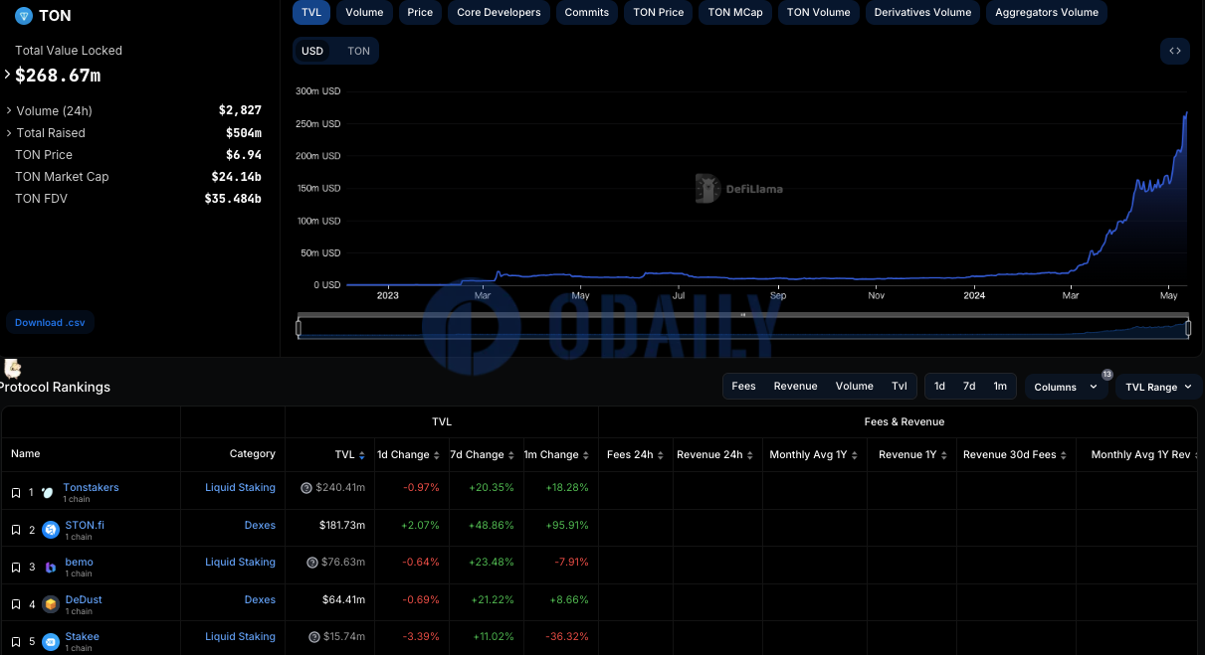Open the bemo protocol page
The height and width of the screenshot is (655, 1205).
click(x=79, y=562)
